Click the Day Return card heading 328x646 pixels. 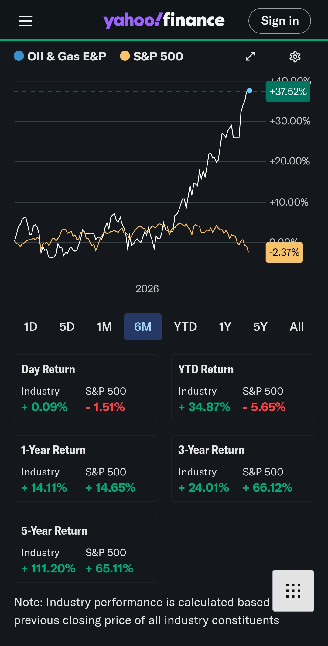point(48,370)
